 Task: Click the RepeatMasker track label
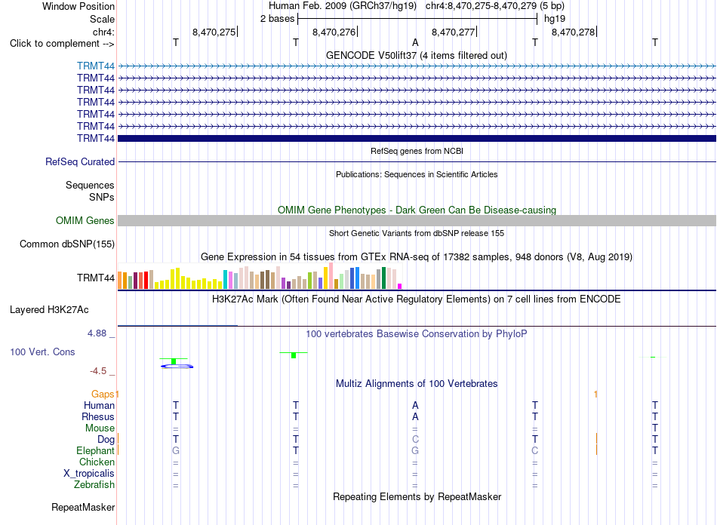click(83, 507)
